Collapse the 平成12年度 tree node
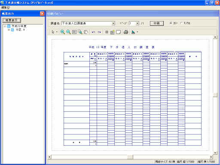 point(5,26)
